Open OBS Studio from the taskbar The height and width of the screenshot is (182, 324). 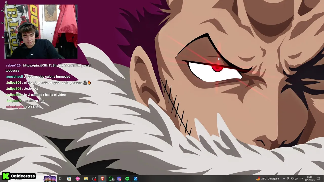coord(94,179)
